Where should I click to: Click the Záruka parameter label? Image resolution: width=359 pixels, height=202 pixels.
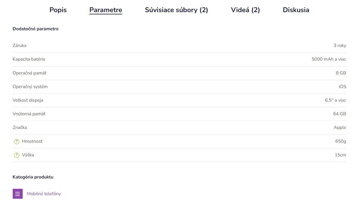19,45
